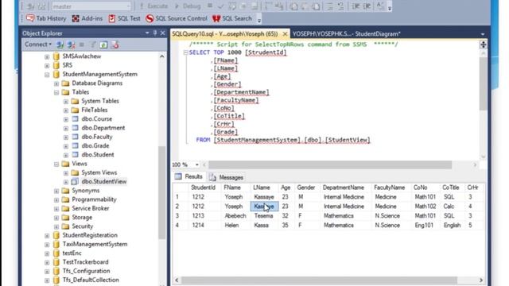Expand the SMSAwlachew database node
Screen dimensions: 509x286
[x=47, y=56]
